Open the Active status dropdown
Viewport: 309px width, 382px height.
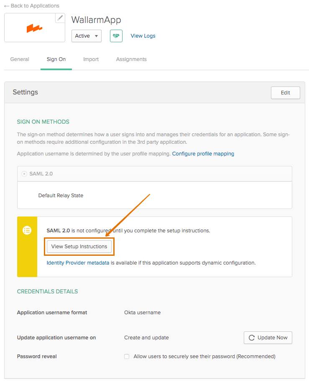86,36
